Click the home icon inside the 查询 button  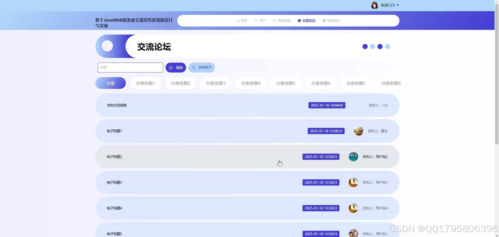[171, 67]
